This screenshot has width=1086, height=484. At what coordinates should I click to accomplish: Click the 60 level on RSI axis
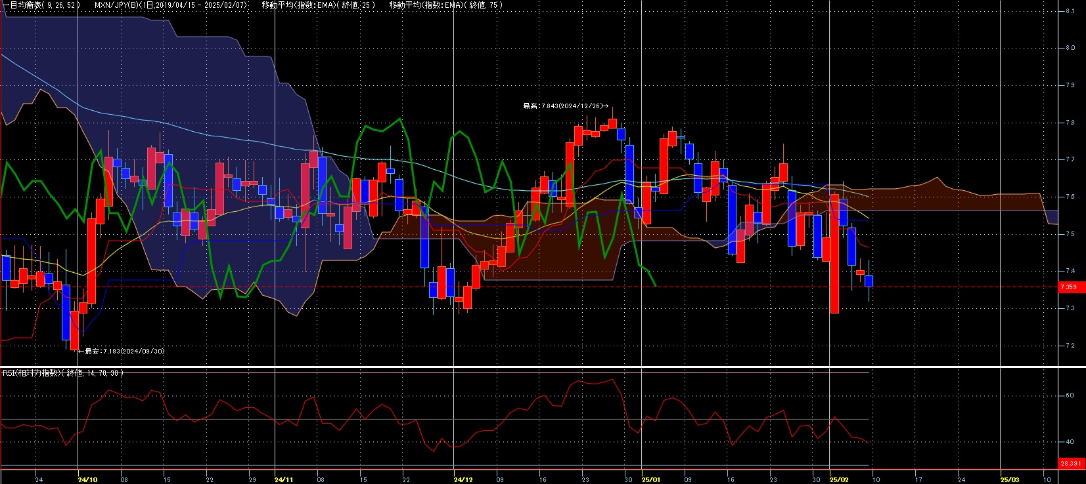(1070, 395)
